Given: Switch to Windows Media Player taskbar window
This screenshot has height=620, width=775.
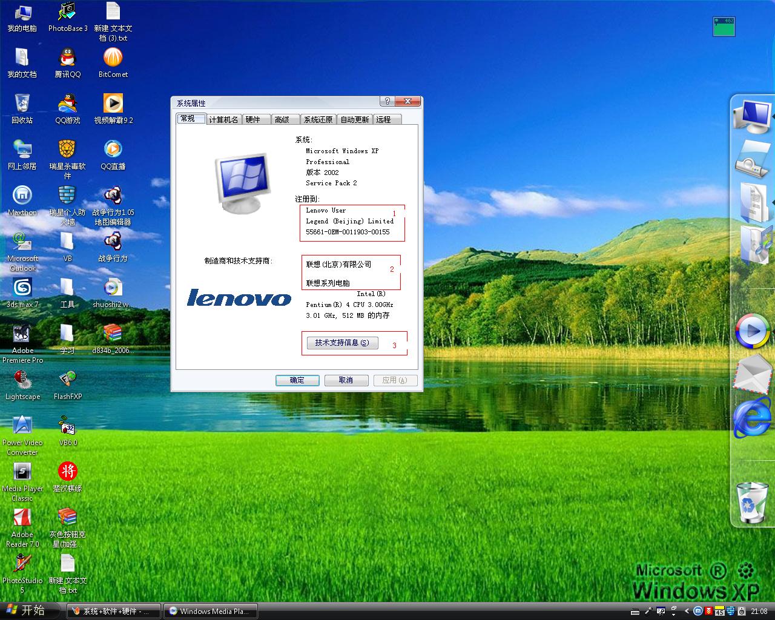Looking at the screenshot, I should point(211,611).
